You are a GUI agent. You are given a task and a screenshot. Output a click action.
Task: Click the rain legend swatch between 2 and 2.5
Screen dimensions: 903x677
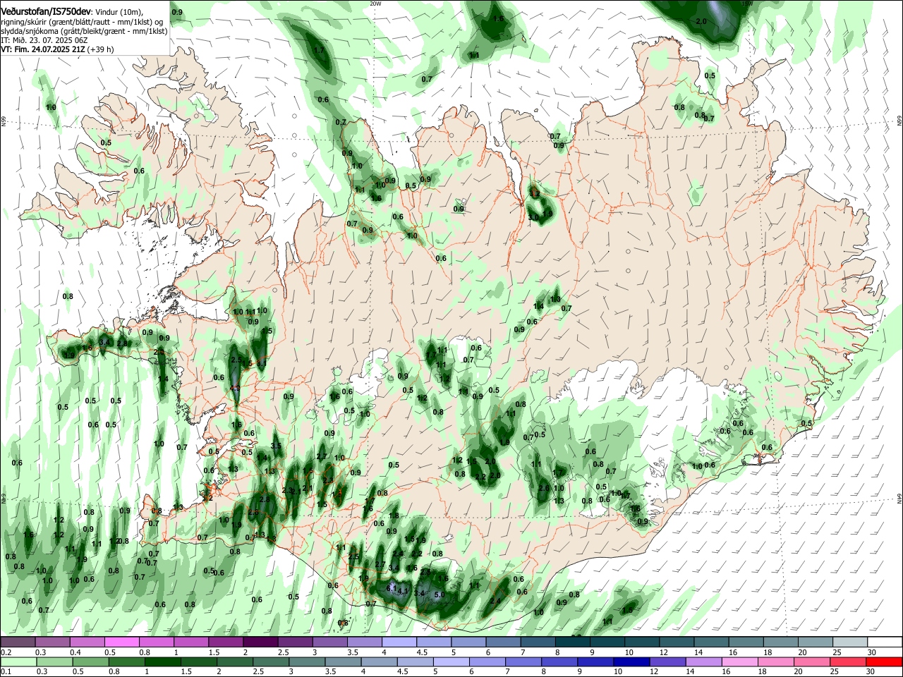click(x=234, y=662)
